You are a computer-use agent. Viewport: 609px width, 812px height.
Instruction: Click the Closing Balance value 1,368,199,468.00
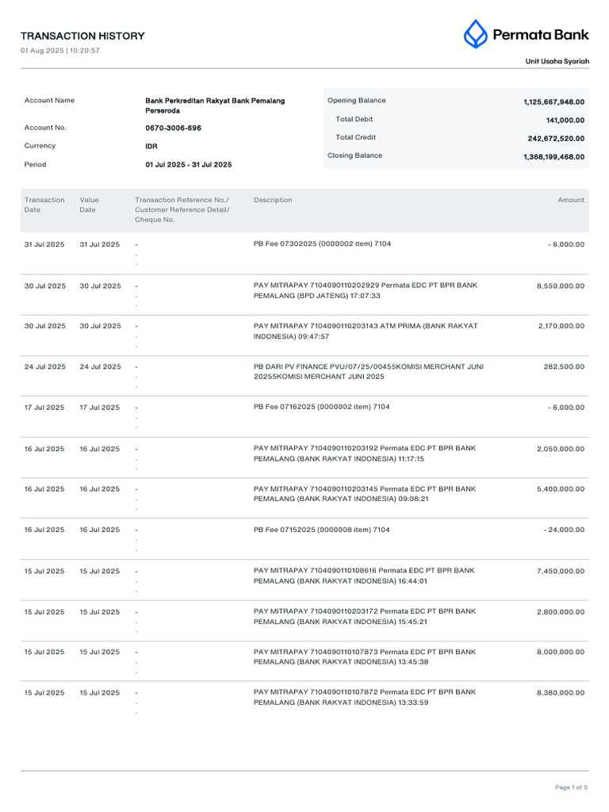point(553,157)
